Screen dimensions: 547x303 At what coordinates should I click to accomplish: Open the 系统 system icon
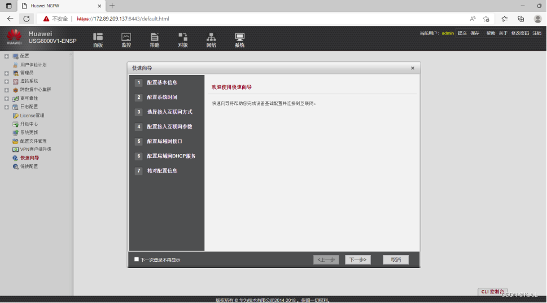click(239, 39)
